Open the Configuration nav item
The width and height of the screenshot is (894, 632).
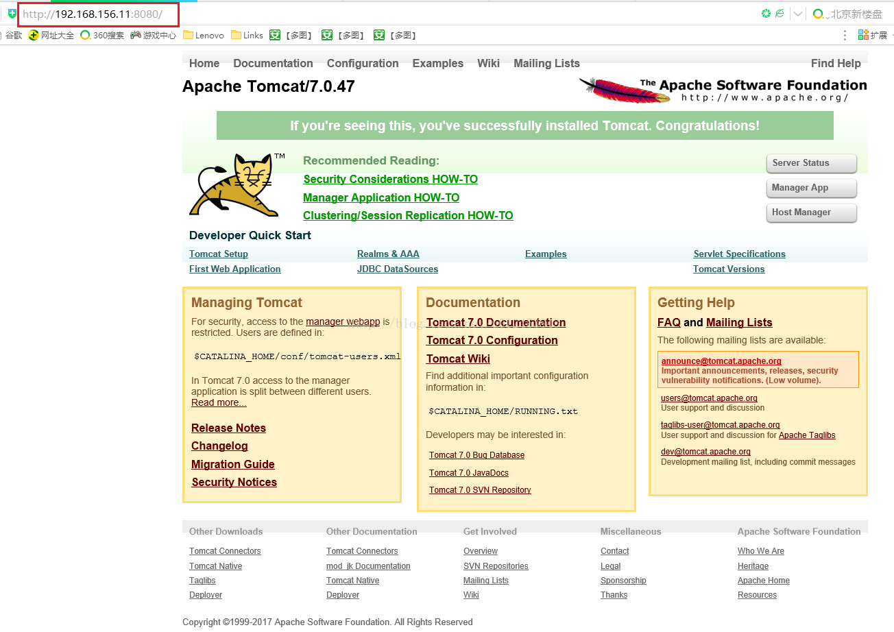[x=363, y=63]
